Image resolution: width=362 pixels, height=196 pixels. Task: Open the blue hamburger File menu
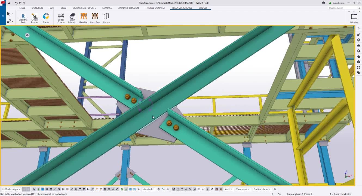[x=3, y=16]
